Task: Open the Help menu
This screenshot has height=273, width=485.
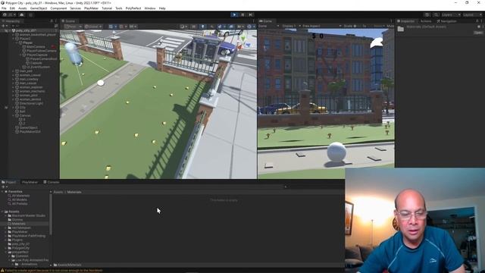Action: pos(162,8)
